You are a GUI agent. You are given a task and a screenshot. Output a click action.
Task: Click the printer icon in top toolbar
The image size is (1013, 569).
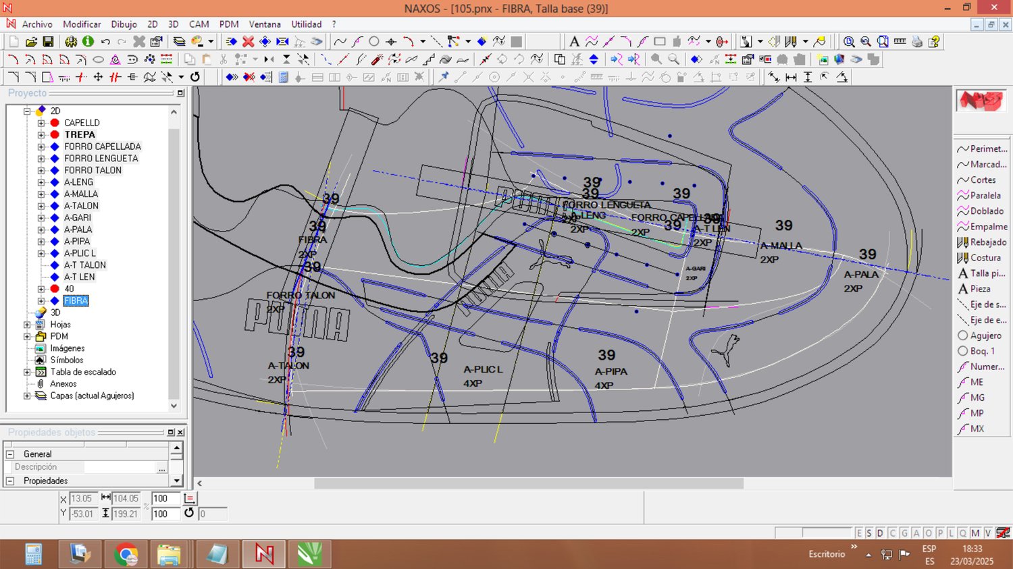tap(916, 42)
